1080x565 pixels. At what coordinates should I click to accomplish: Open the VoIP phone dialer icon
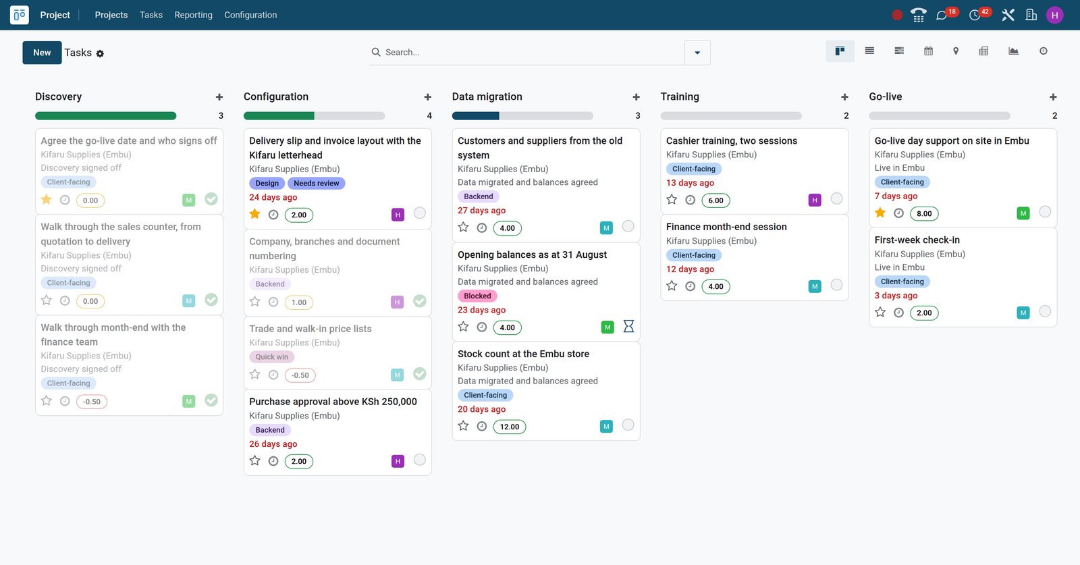tap(919, 15)
